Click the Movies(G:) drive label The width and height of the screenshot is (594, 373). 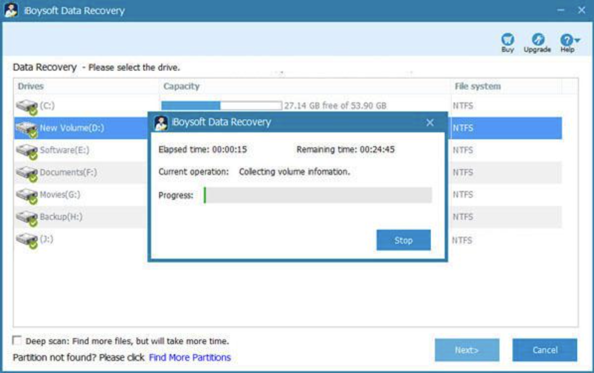coord(60,194)
